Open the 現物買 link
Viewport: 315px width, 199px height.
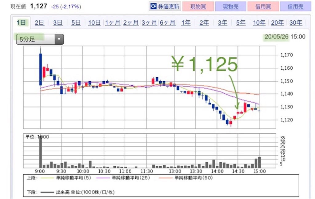198,6
